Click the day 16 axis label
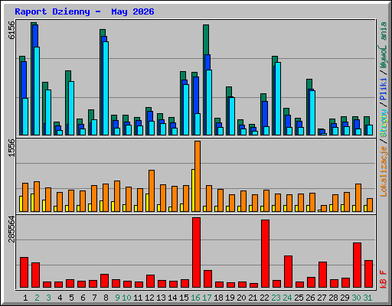Screen dimensions: 392x306 click(x=195, y=298)
